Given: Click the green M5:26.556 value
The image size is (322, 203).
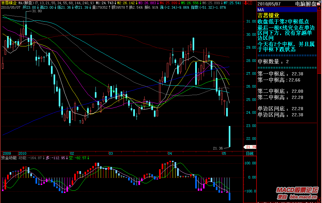Looking at the screenshot, I should 190,3.
